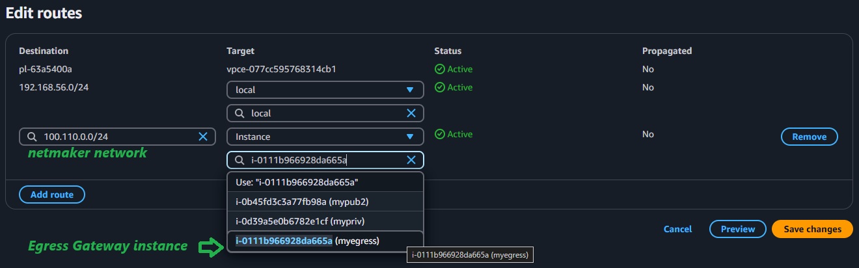859x268 pixels.
Task: Click the search icon in local search field
Action: (239, 113)
